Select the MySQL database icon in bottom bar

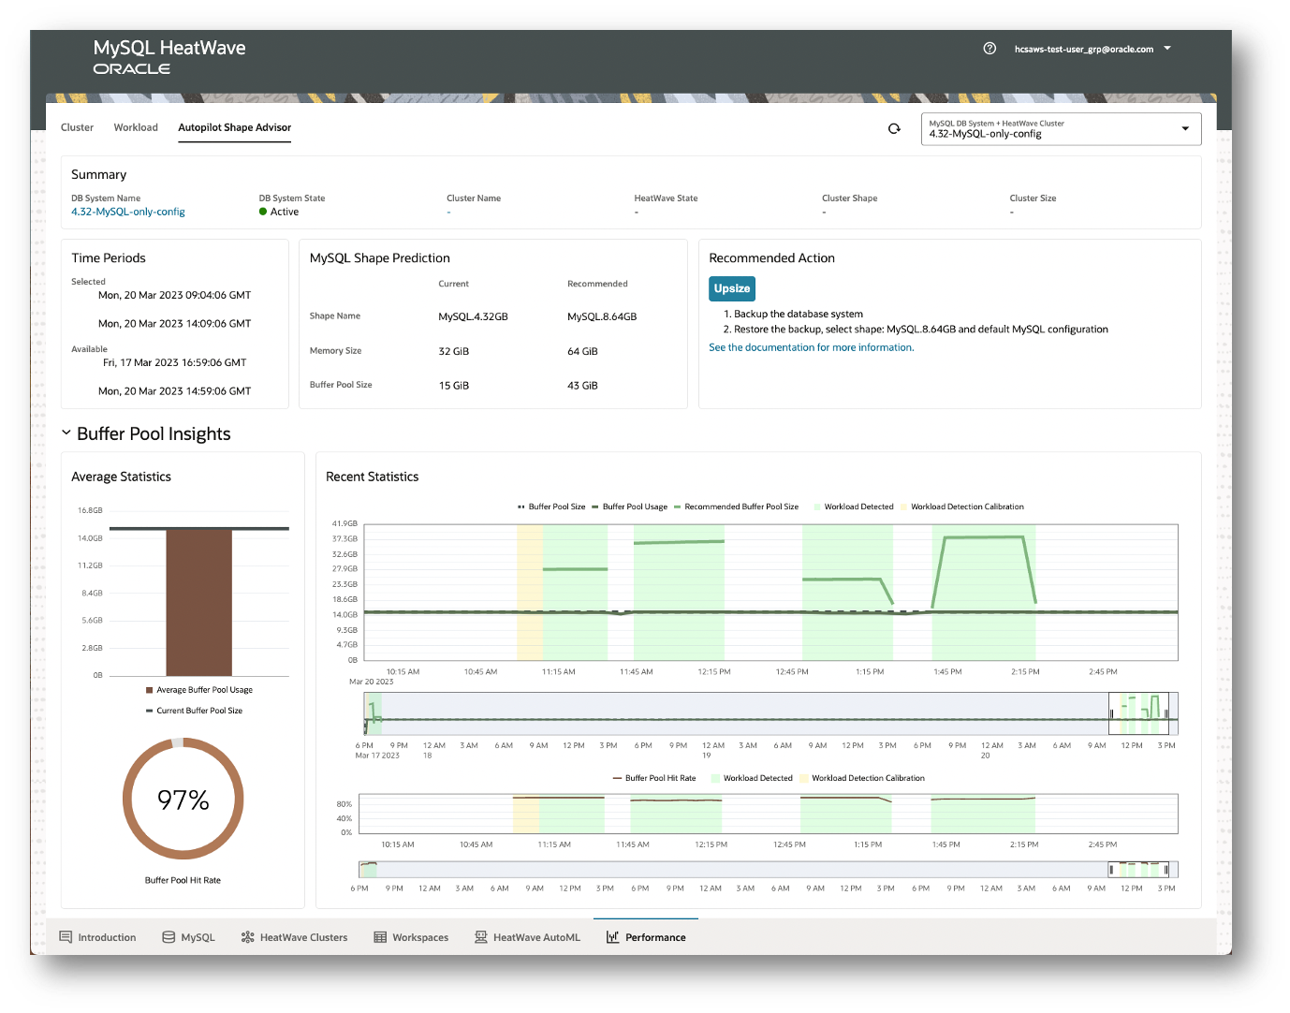169,937
